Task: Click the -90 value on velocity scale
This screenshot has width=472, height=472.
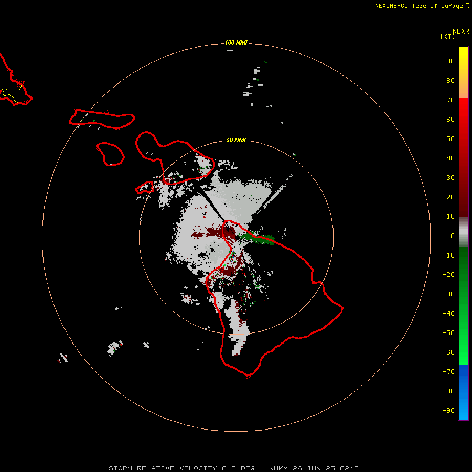Action: pyautogui.click(x=448, y=411)
